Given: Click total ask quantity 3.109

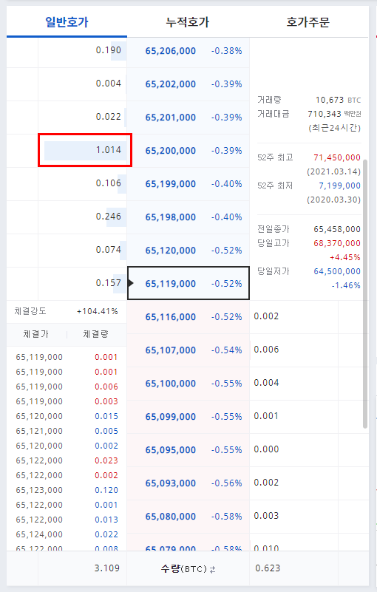Looking at the screenshot, I should (107, 568).
